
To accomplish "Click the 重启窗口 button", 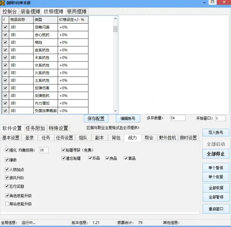I will (x=216, y=209).
